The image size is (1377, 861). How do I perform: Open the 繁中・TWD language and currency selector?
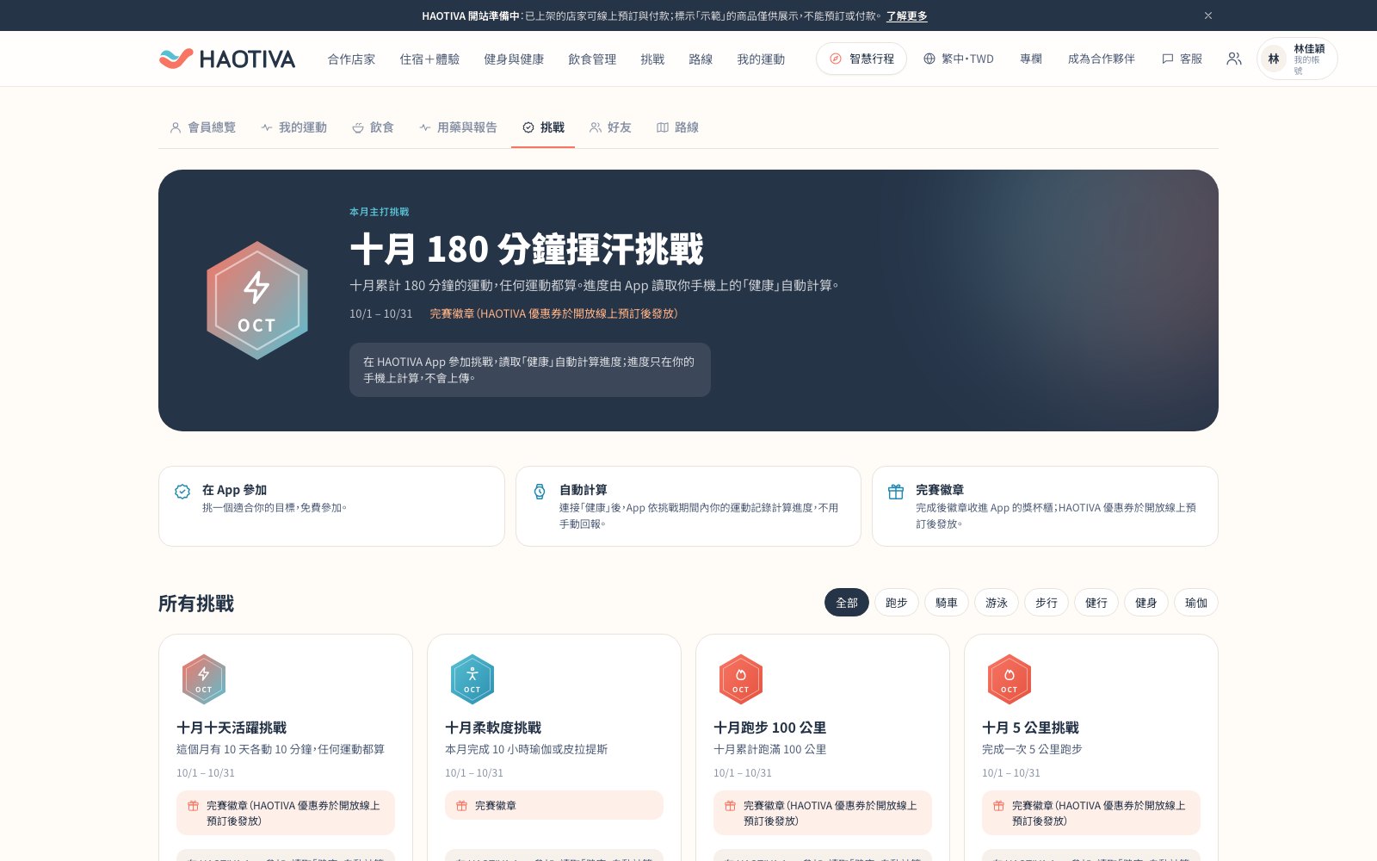[x=959, y=59]
